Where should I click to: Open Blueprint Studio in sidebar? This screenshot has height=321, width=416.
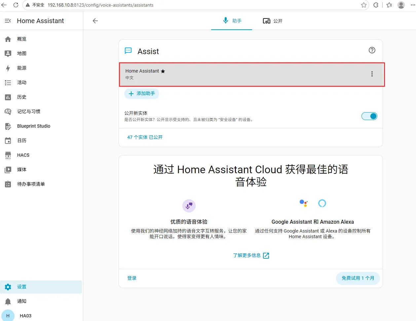[41, 126]
